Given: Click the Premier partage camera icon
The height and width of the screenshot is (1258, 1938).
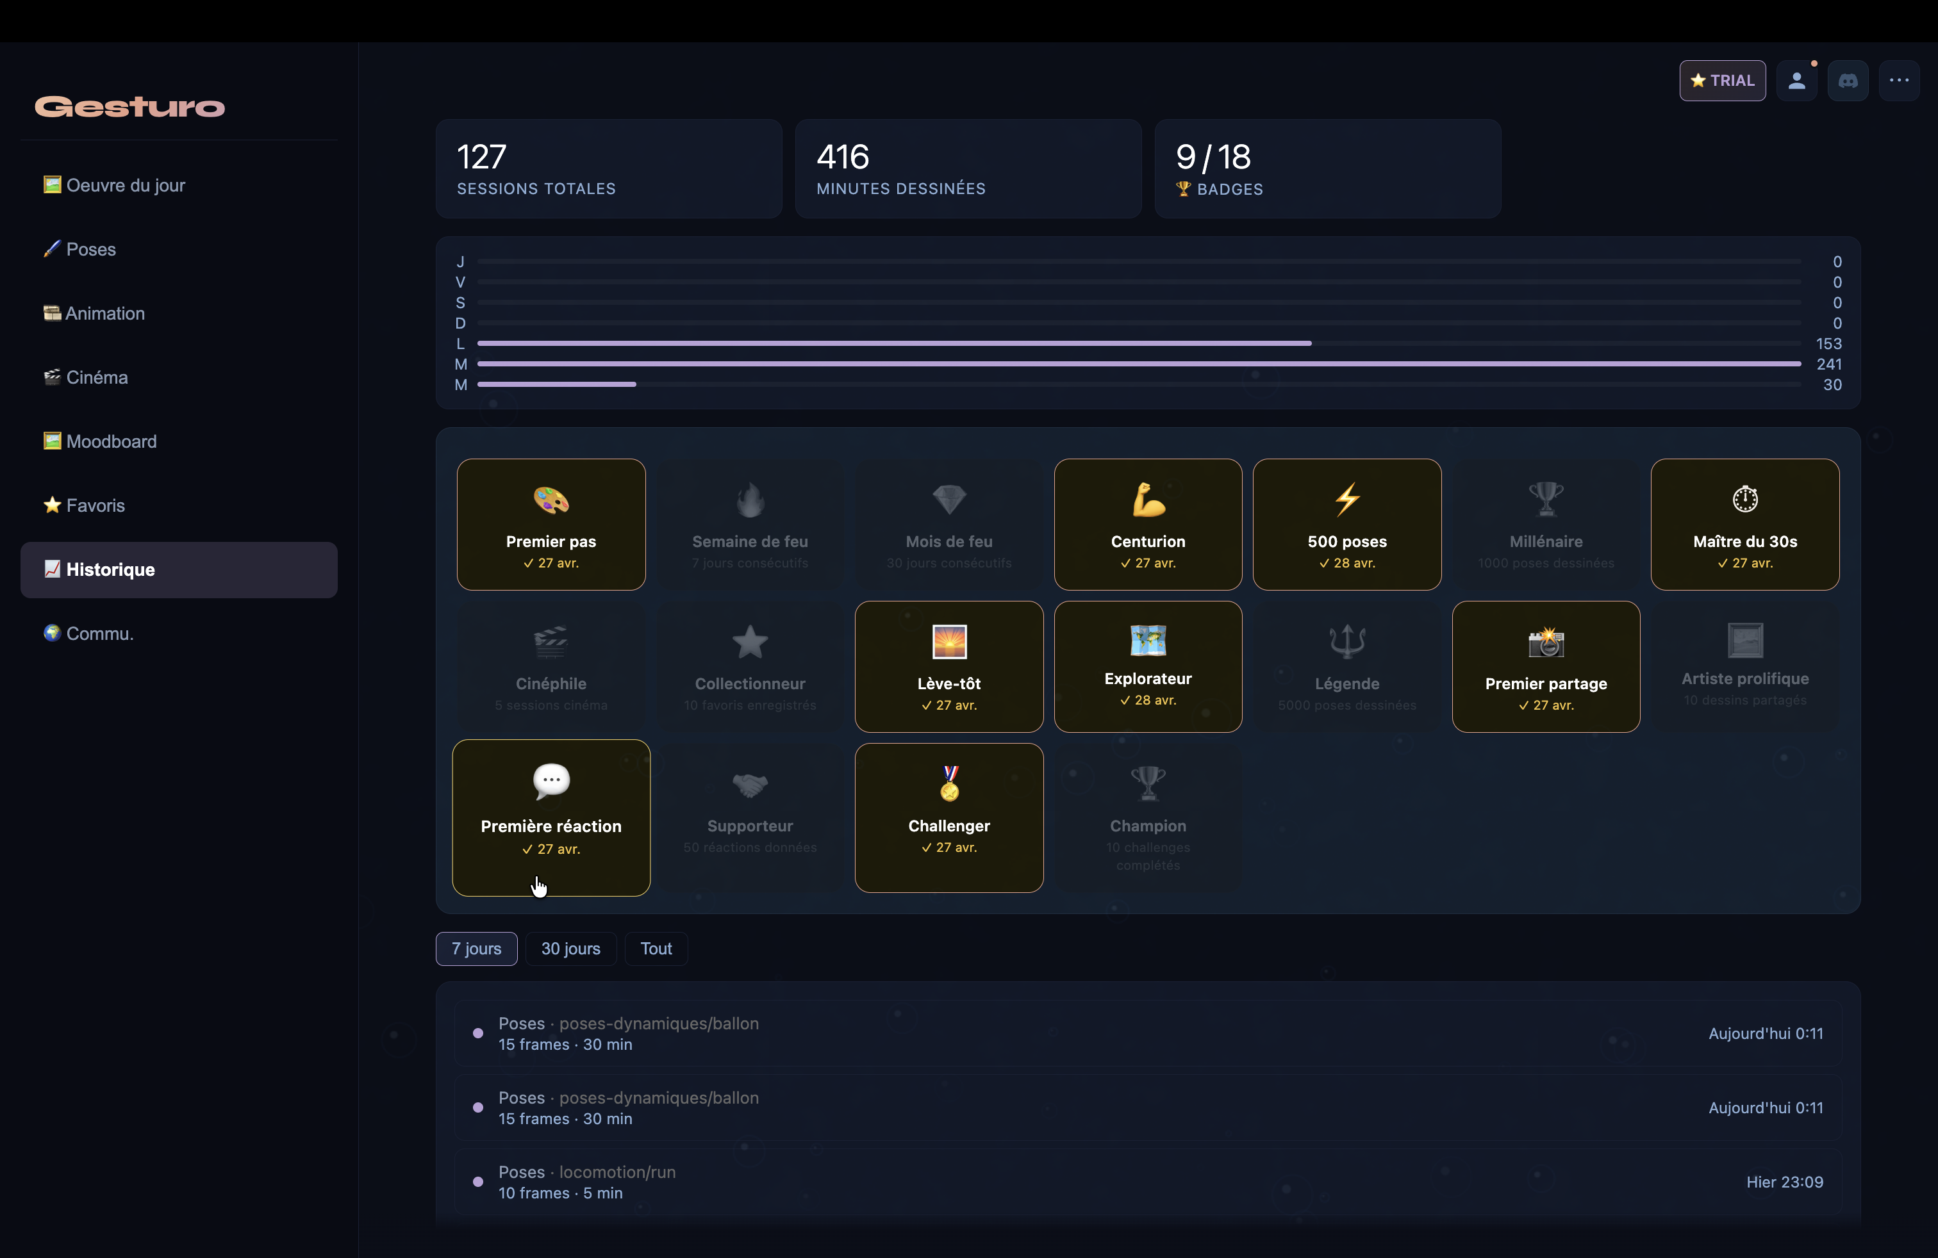Looking at the screenshot, I should point(1546,642).
